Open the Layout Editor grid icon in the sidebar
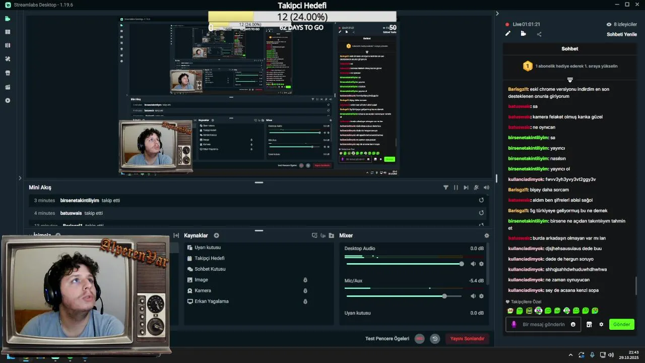The image size is (645, 363). pos(8,32)
